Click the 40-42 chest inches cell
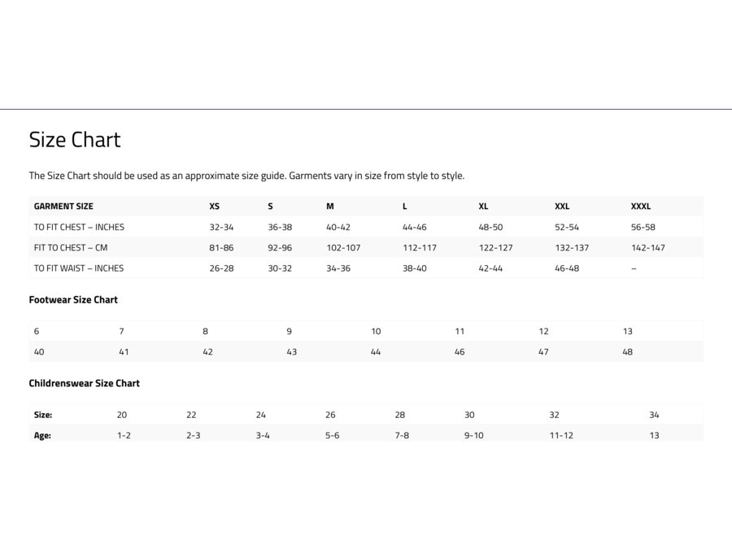 pyautogui.click(x=338, y=227)
